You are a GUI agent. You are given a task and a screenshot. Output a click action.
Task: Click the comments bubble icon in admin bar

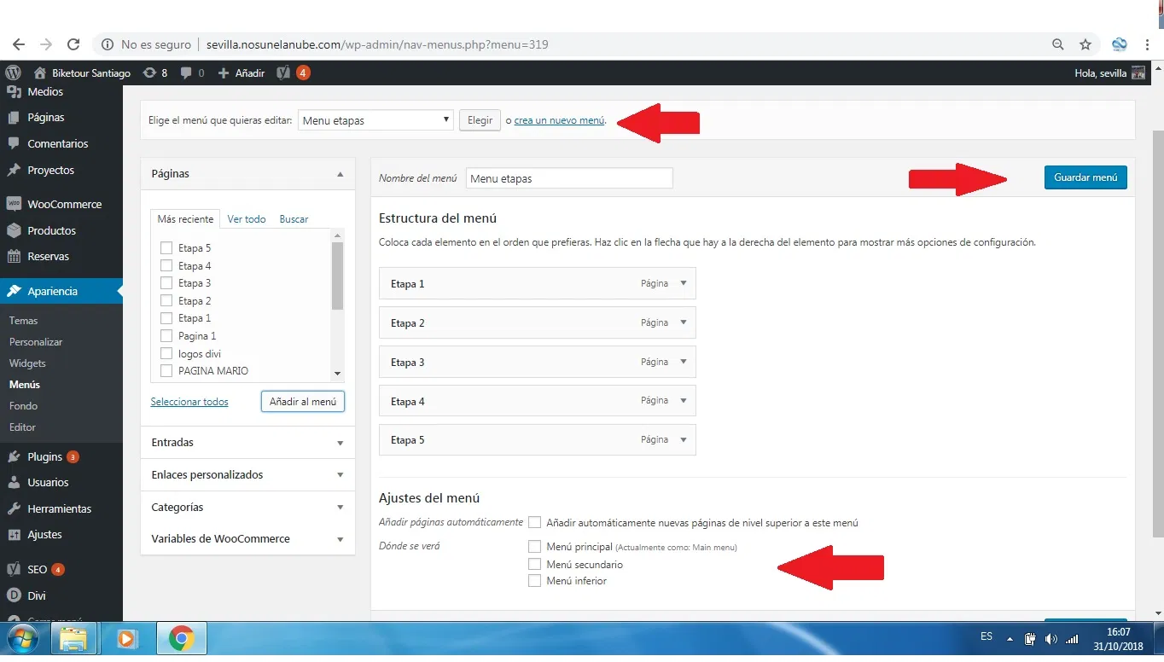[x=187, y=73]
